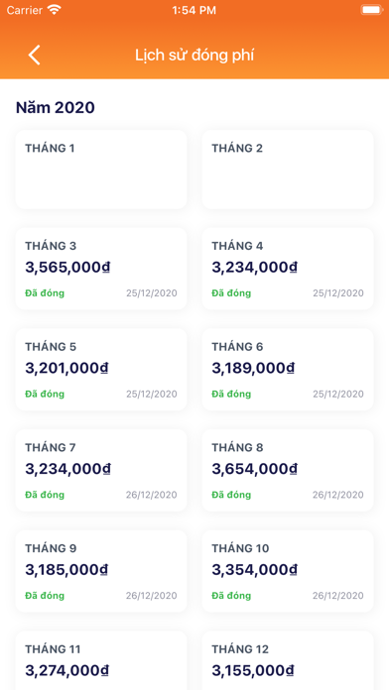The height and width of the screenshot is (690, 389).
Task: Tap the 3,654,000đ amount
Action: pyautogui.click(x=255, y=469)
